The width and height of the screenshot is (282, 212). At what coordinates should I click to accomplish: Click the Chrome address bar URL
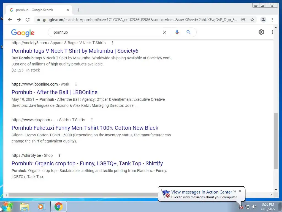[140, 20]
